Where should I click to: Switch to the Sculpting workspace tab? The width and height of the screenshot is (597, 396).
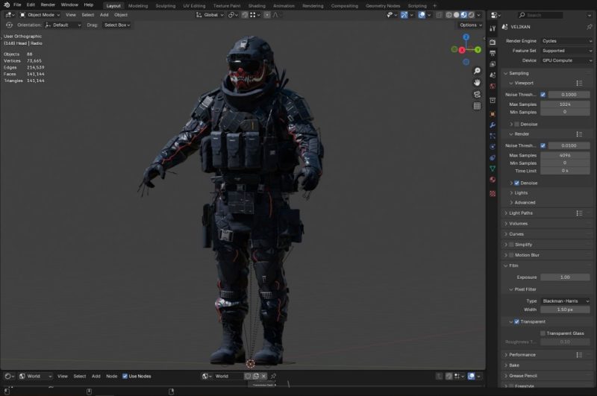(x=165, y=5)
